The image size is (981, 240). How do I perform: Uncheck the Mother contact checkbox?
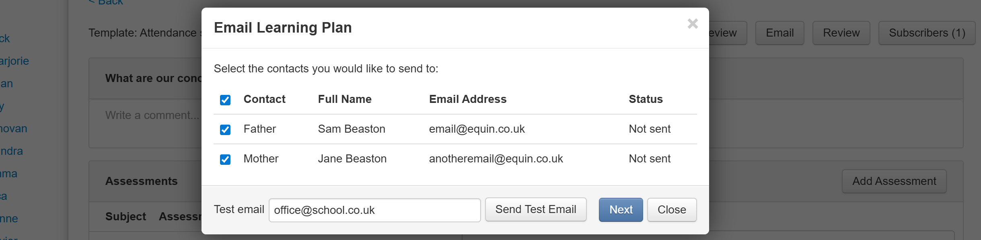point(225,159)
